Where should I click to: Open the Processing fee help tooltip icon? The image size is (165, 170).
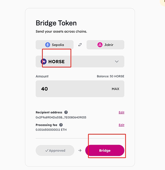(x=61, y=125)
